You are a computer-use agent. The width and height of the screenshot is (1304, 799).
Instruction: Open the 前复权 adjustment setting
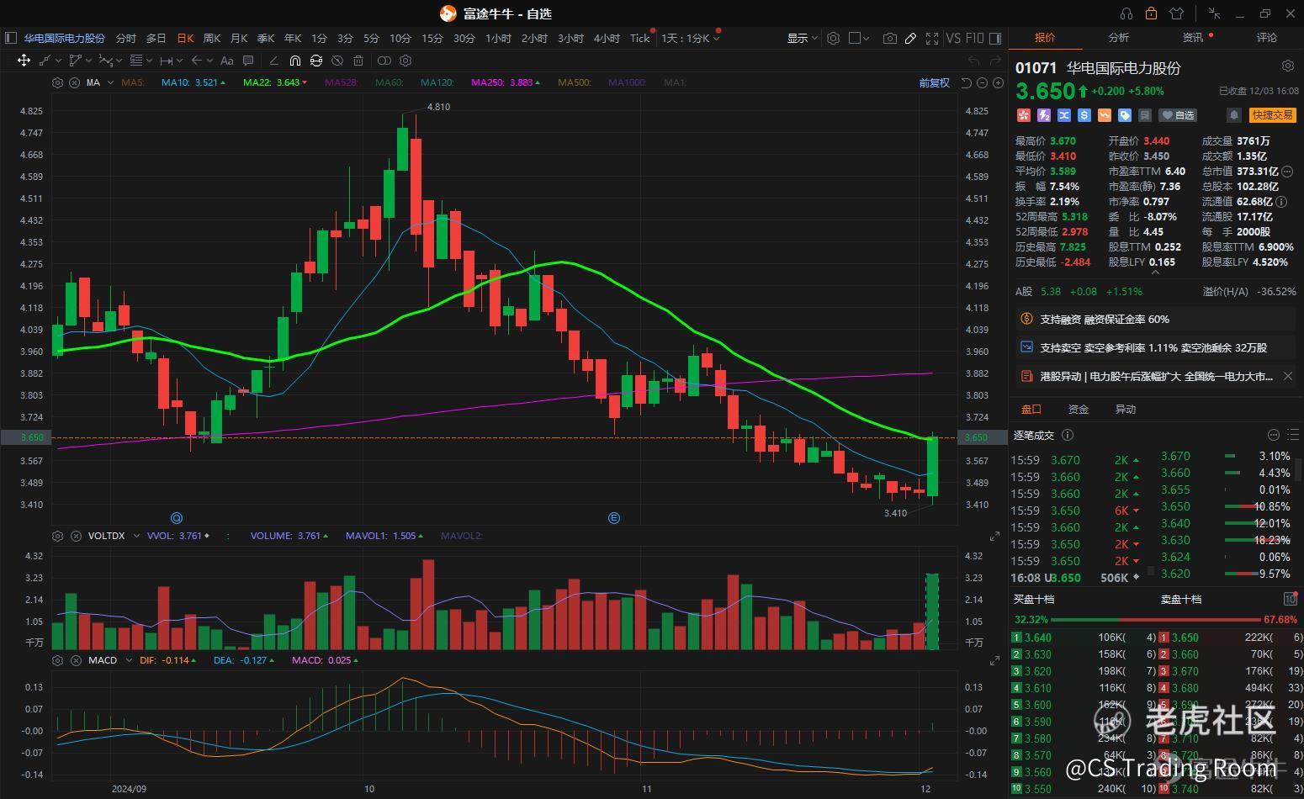click(x=934, y=82)
